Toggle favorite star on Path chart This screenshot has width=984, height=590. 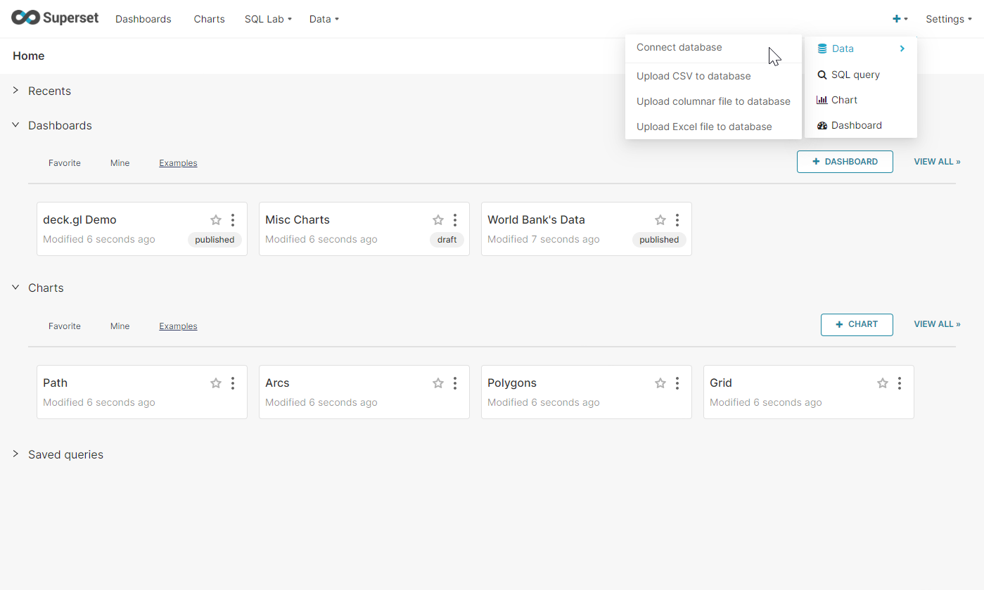(x=216, y=383)
